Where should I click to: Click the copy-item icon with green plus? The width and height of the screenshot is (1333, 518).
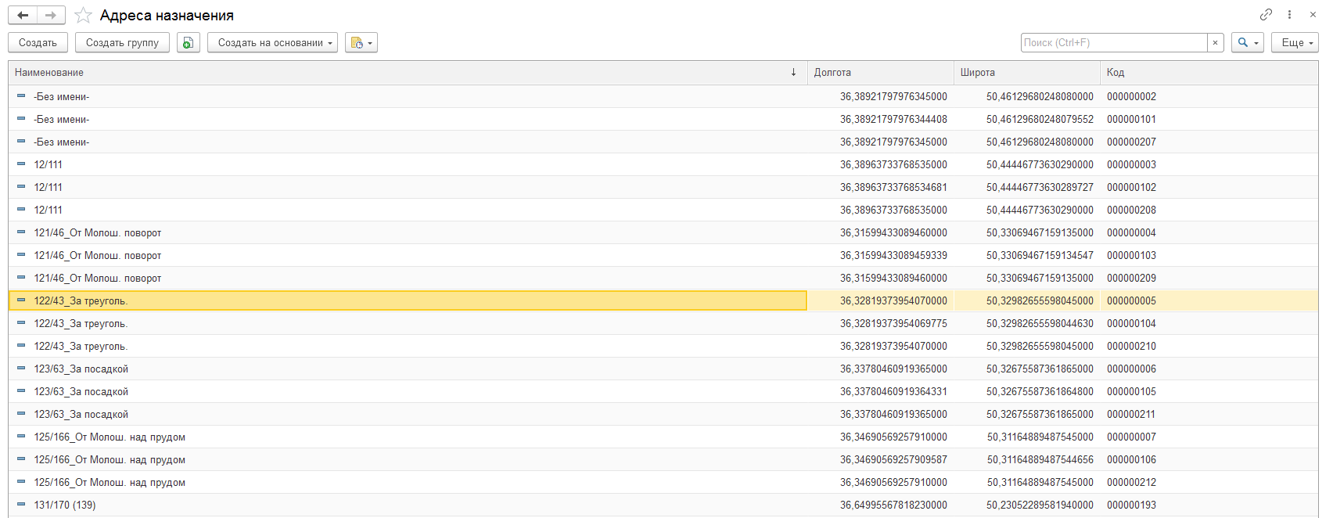[x=188, y=43]
